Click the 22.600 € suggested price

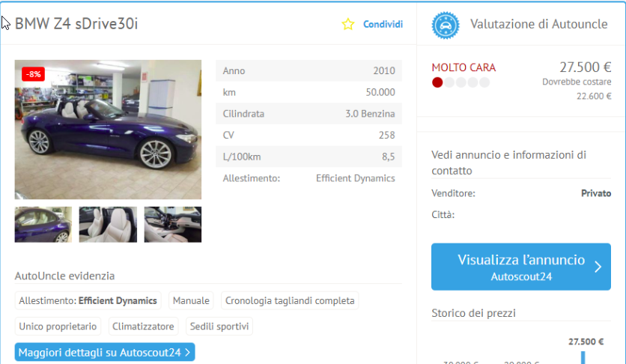[594, 96]
